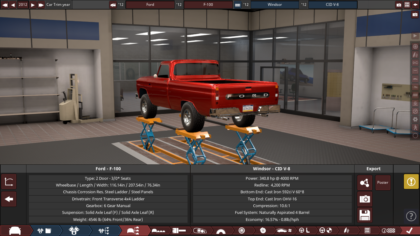This screenshot has height=236, width=420.
Task: Click the engine icon beside Windsor
Action: click(238, 5)
